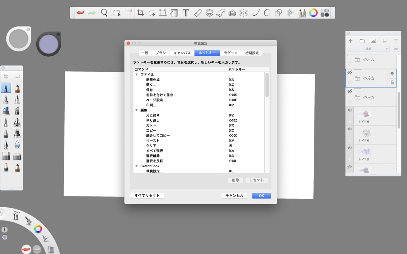Open brush library in the brush palette
This screenshot has width=407, height=254.
[17, 77]
